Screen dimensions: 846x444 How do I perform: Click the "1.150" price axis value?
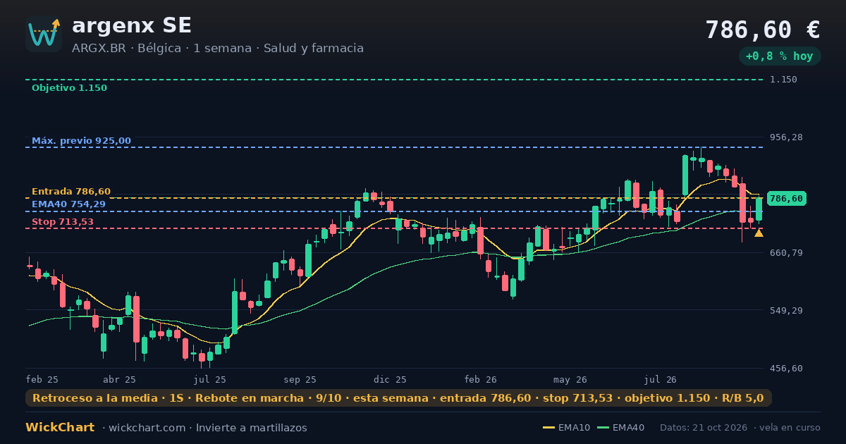point(783,80)
